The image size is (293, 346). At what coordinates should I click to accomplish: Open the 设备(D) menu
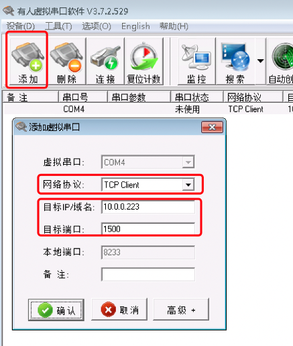coord(21,26)
